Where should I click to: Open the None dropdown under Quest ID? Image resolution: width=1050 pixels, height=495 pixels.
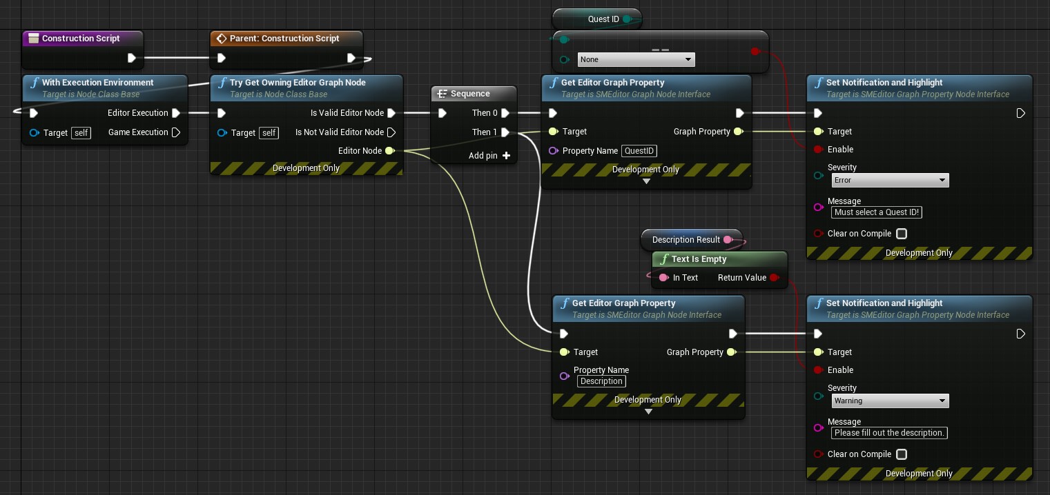point(636,60)
